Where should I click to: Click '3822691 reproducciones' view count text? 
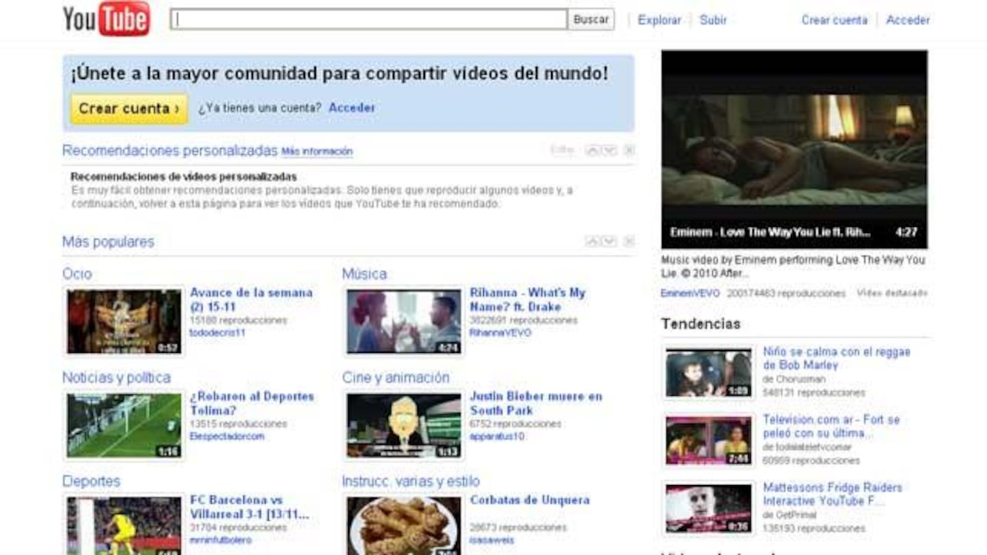[x=524, y=321]
